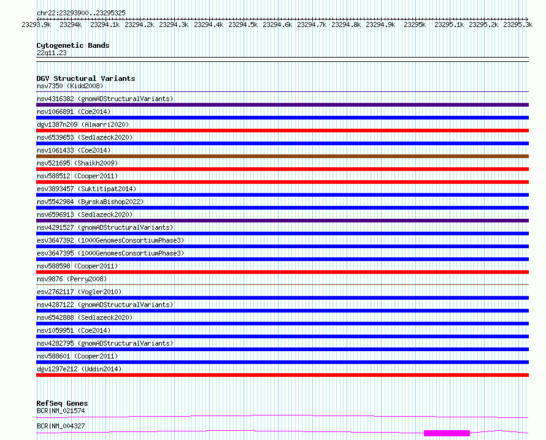Click the 23295.3k ruler tick label

(518, 25)
